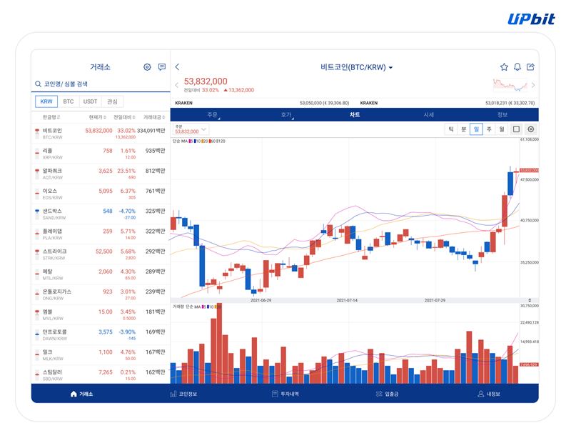Sort list by 전일대비 column
Viewport: 571px width, 438px height.
point(124,117)
